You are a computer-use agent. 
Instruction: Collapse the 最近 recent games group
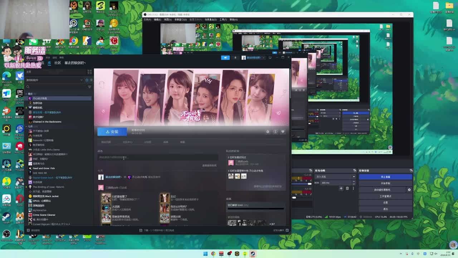[x=27, y=94]
